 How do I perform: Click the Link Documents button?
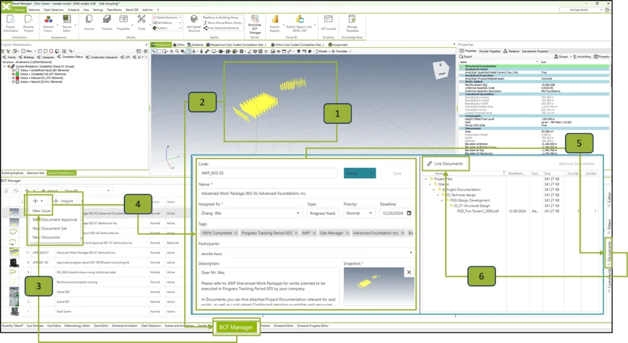(x=445, y=164)
